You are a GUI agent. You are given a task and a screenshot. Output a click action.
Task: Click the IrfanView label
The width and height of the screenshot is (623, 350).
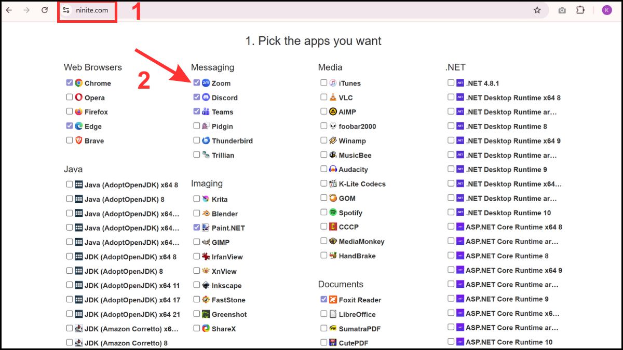[227, 257]
